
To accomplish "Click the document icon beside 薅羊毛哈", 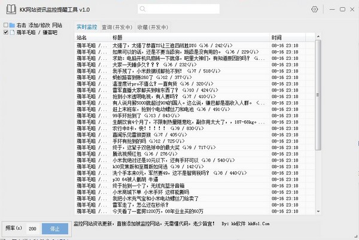I will (x=12, y=32).
